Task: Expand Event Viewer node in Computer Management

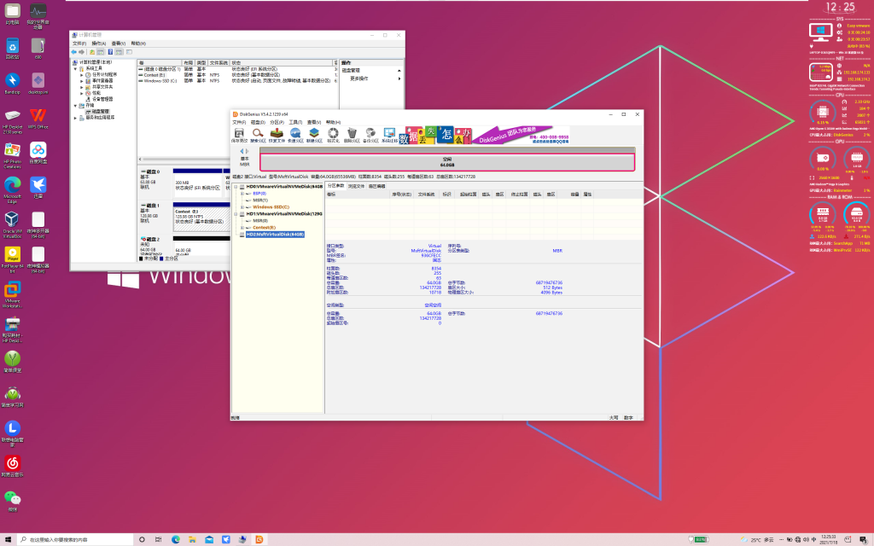Action: click(81, 81)
